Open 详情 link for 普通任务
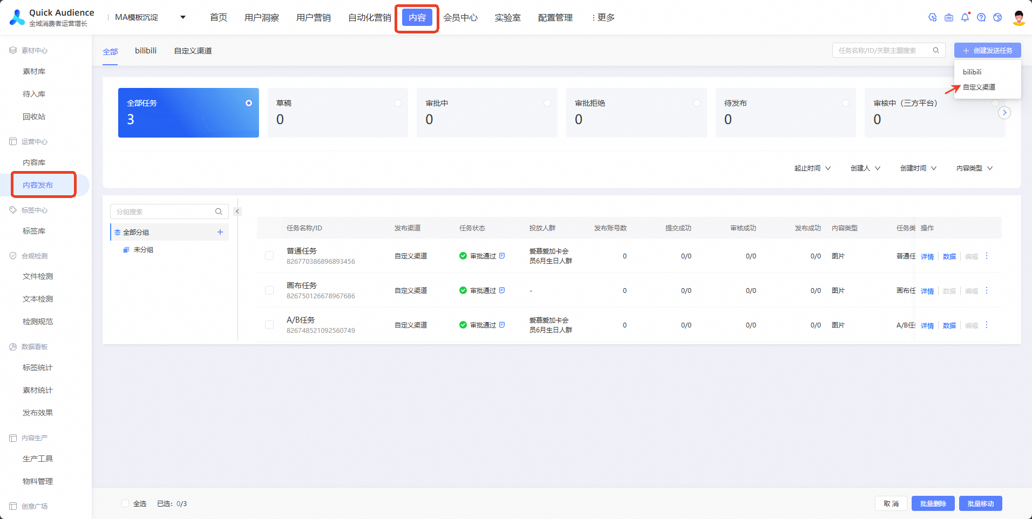The width and height of the screenshot is (1032, 519). [x=927, y=256]
